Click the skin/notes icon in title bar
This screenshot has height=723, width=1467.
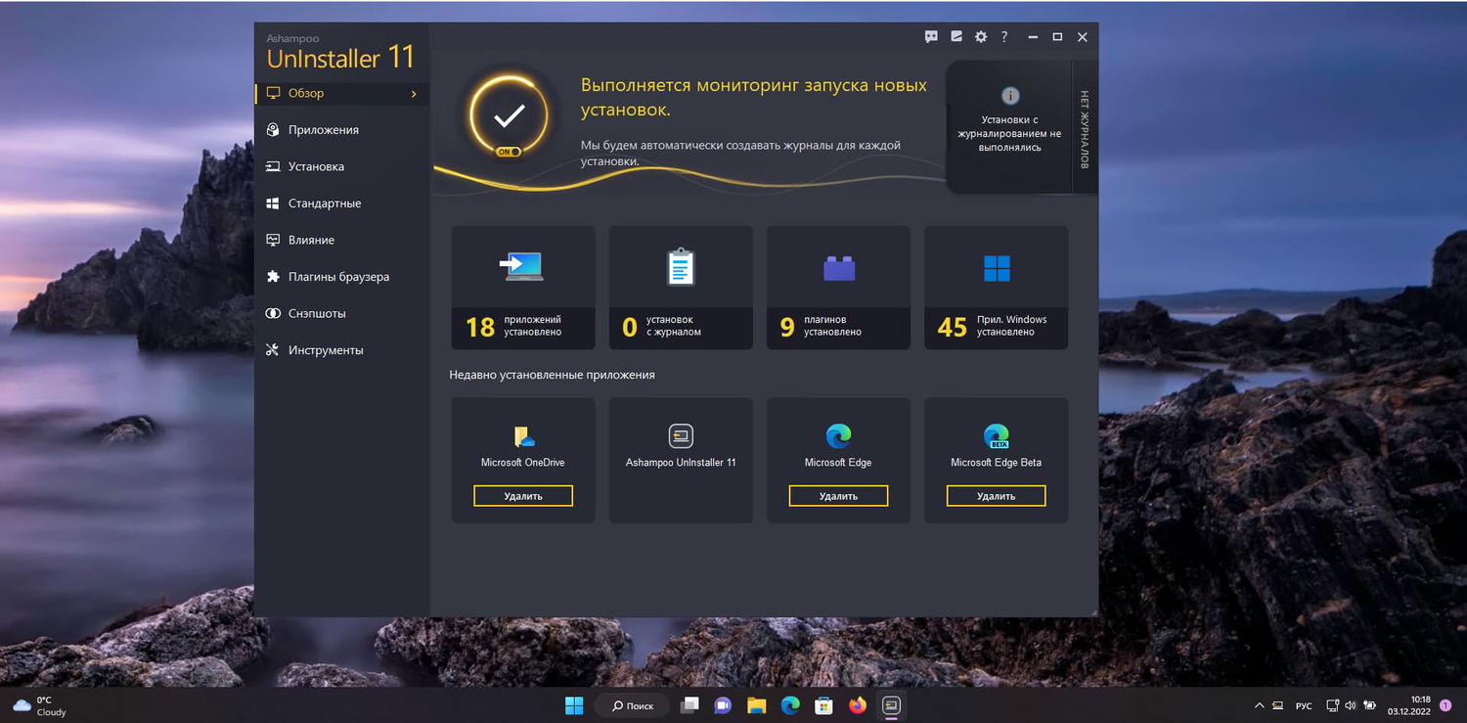pyautogui.click(x=956, y=37)
